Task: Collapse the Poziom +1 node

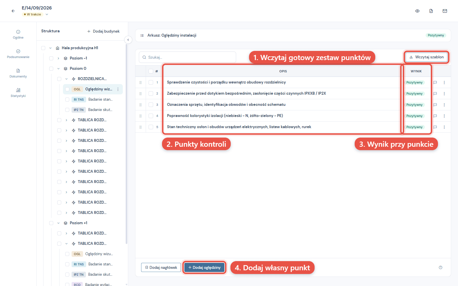Action: click(58, 223)
